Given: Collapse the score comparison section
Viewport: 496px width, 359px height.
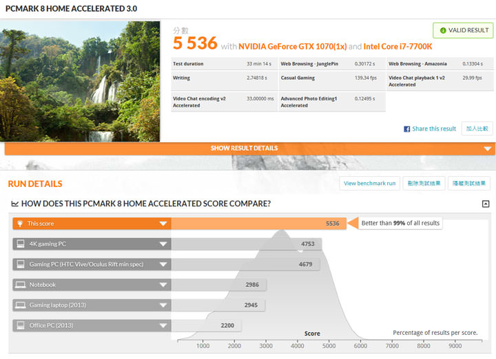Looking at the screenshot, I should 486,204.
